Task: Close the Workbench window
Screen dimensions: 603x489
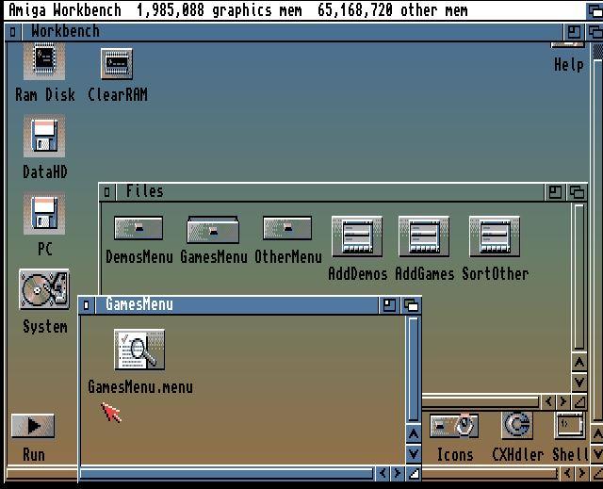Action: coord(12,32)
